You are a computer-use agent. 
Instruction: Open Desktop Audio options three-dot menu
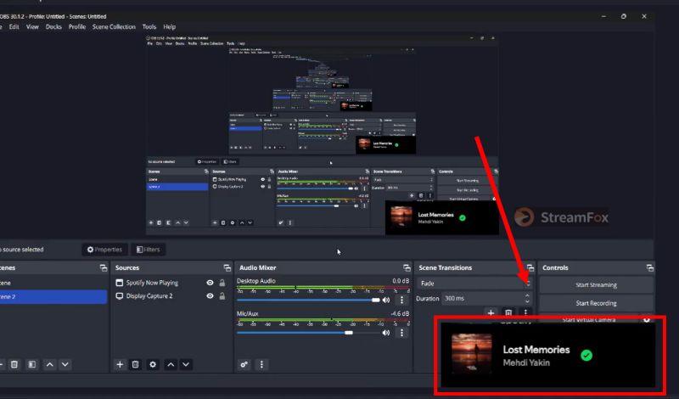401,300
